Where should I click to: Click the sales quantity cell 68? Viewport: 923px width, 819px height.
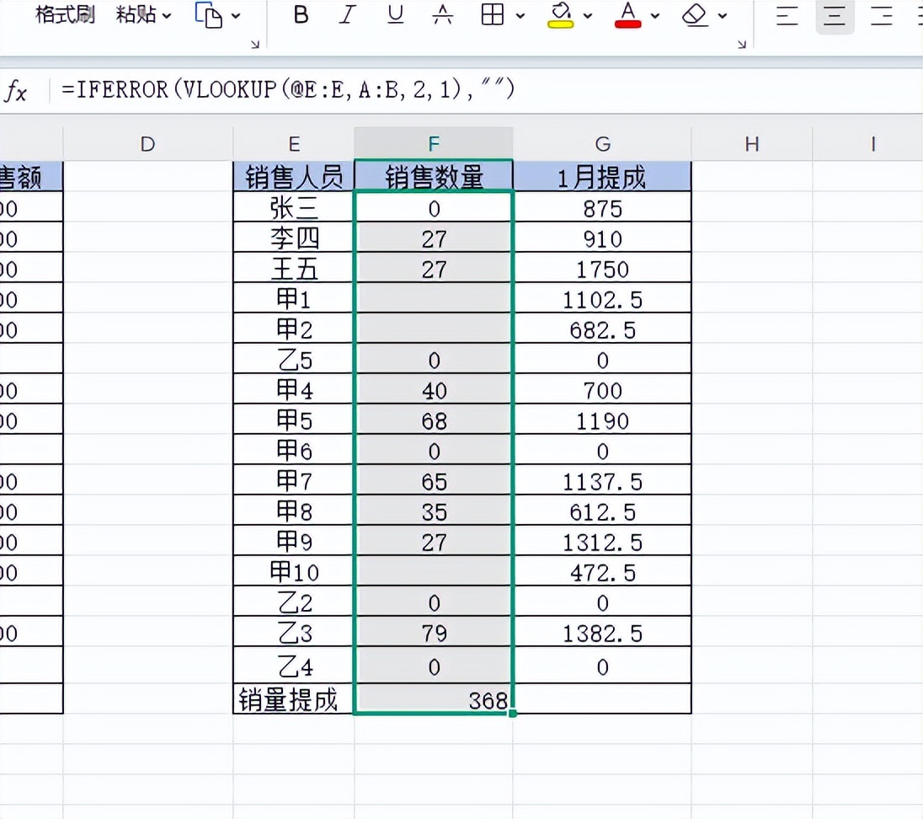(434, 420)
